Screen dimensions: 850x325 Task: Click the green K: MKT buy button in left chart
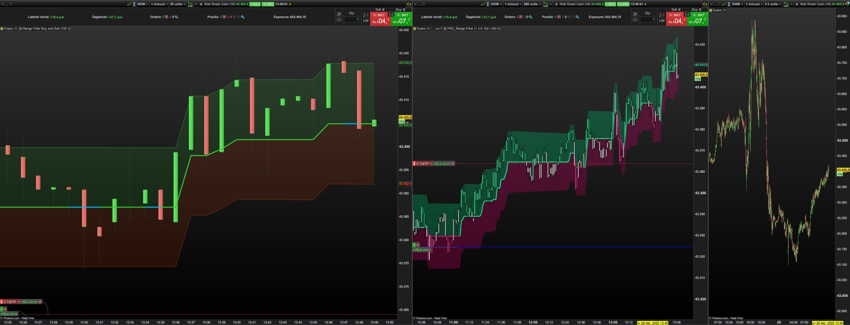click(x=401, y=19)
